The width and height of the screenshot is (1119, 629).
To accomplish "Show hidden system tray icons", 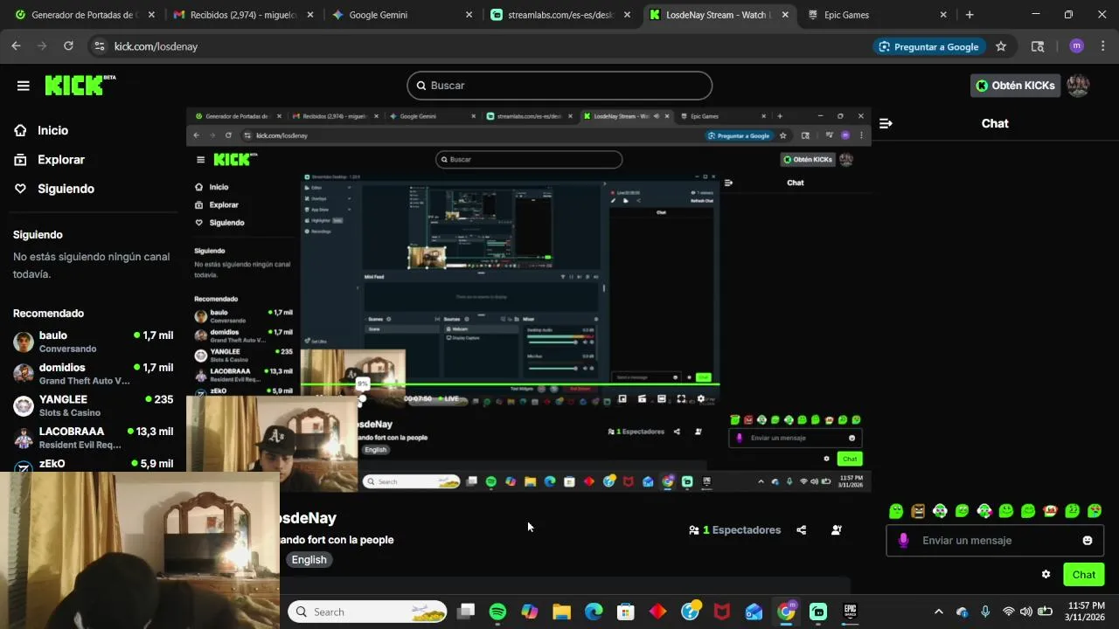I will click(x=939, y=612).
